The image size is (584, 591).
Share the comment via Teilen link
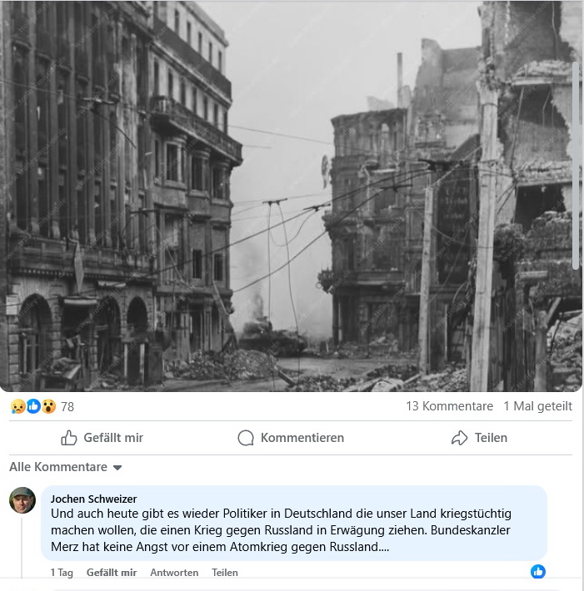click(225, 573)
